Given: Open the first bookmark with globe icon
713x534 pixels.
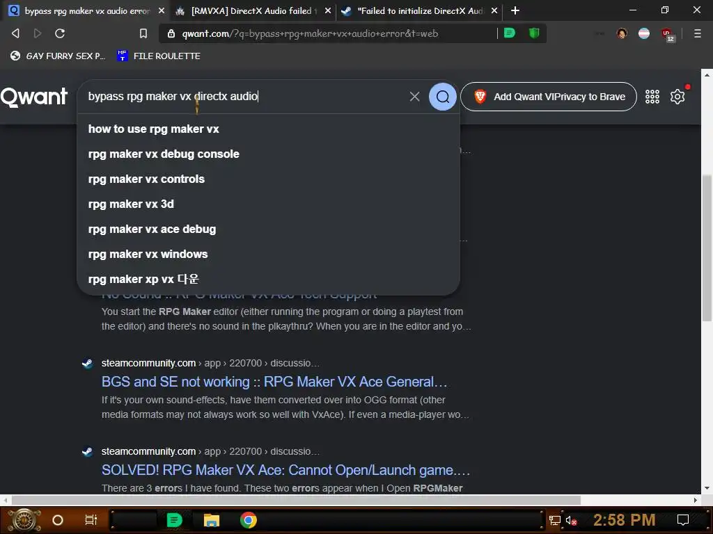Looking at the screenshot, I should pyautogui.click(x=58, y=56).
